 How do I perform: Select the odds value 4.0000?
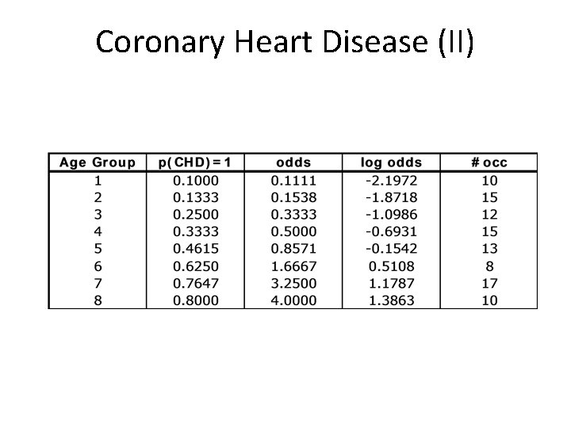(293, 300)
